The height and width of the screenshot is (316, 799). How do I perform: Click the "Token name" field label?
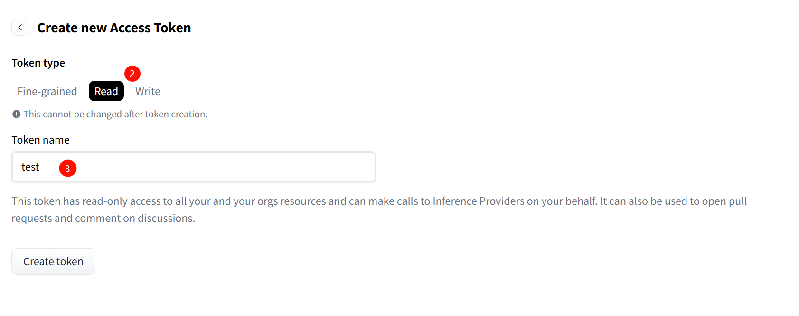(41, 140)
